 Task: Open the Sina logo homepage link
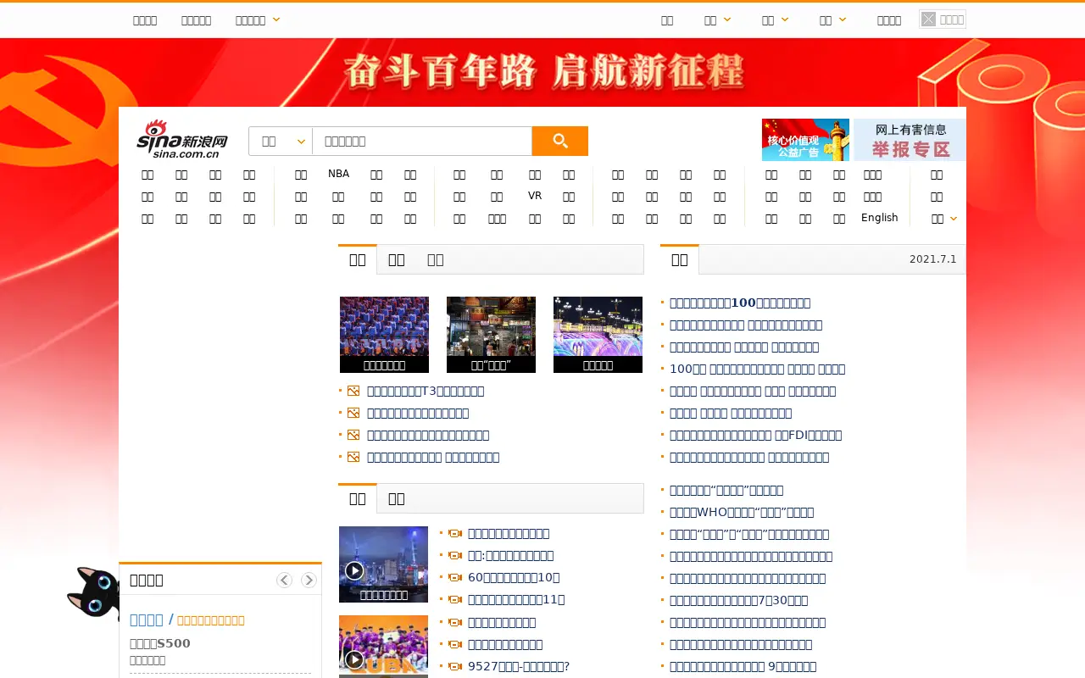coord(182,139)
